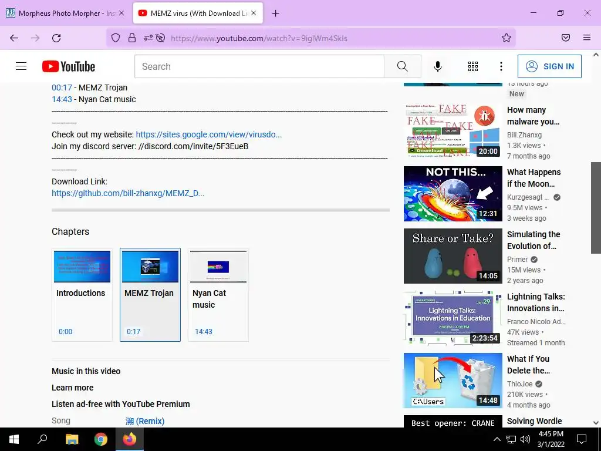
Task: Click the 'Solving Wordle' video title
Action: click(534, 421)
